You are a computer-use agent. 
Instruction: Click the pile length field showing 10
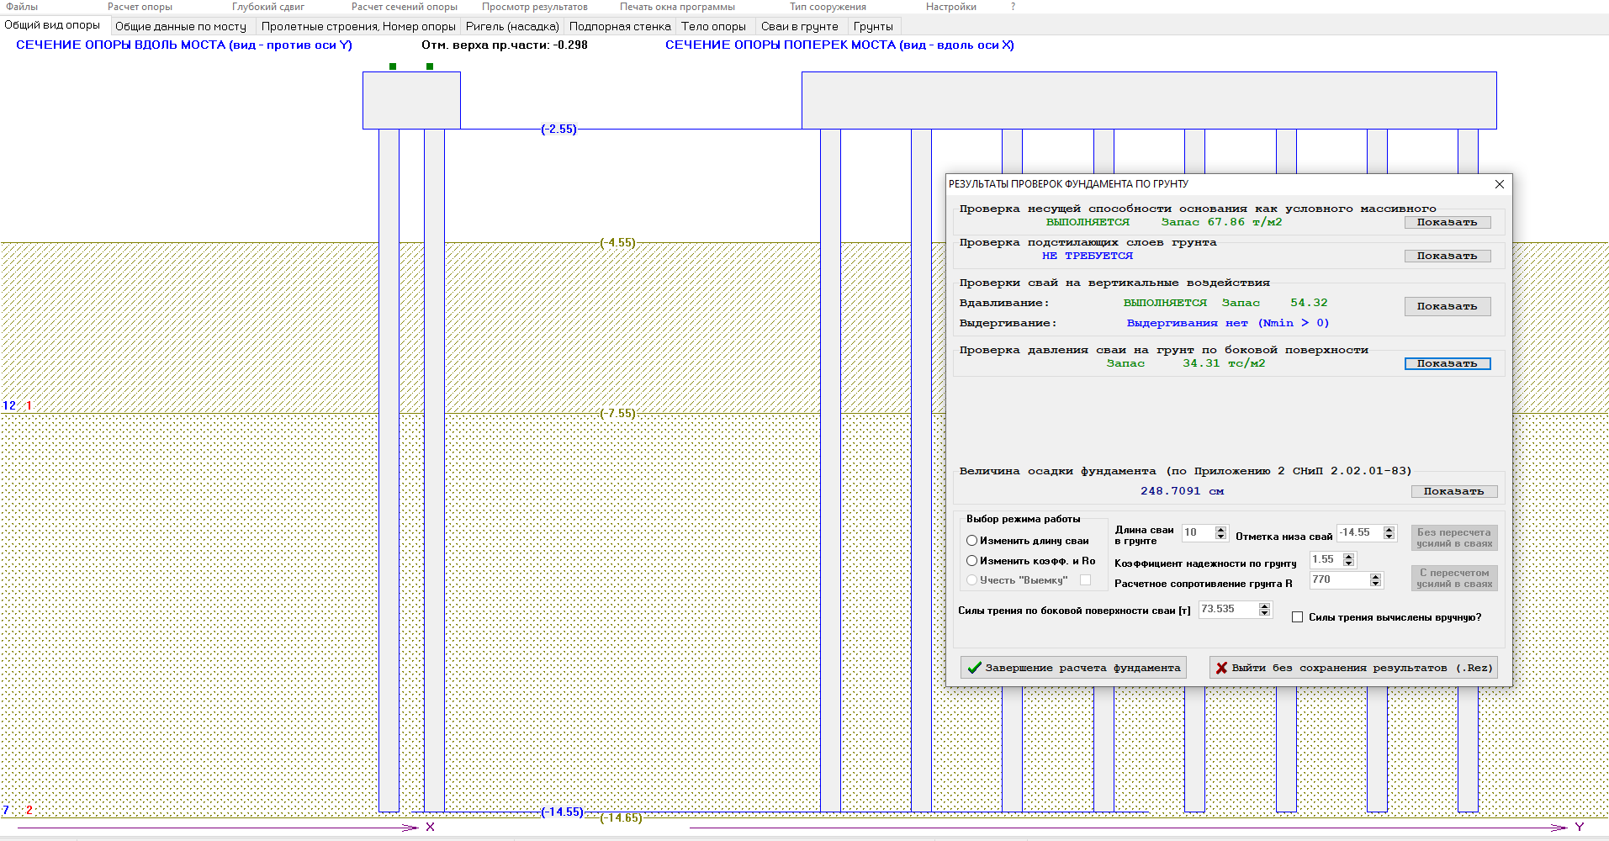pos(1199,532)
